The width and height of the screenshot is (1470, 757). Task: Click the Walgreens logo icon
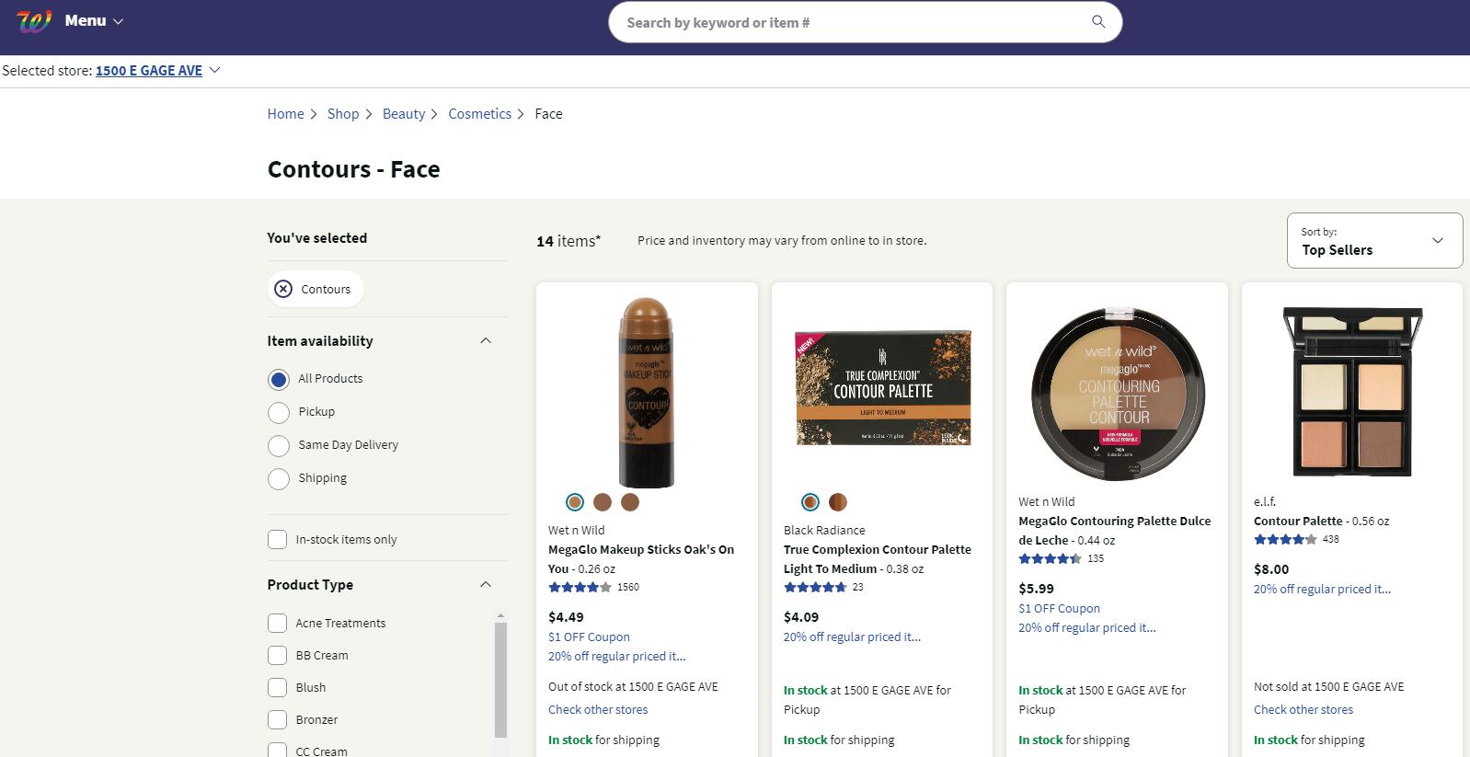[33, 21]
